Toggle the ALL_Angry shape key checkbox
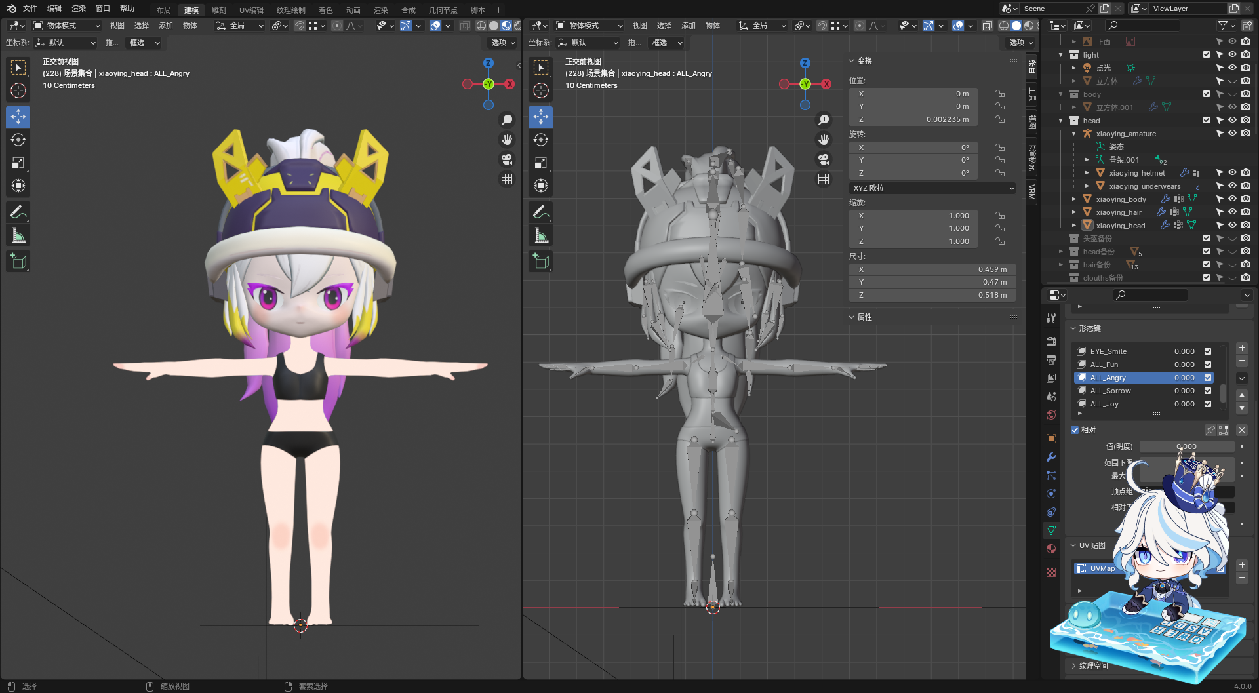 (x=1208, y=378)
